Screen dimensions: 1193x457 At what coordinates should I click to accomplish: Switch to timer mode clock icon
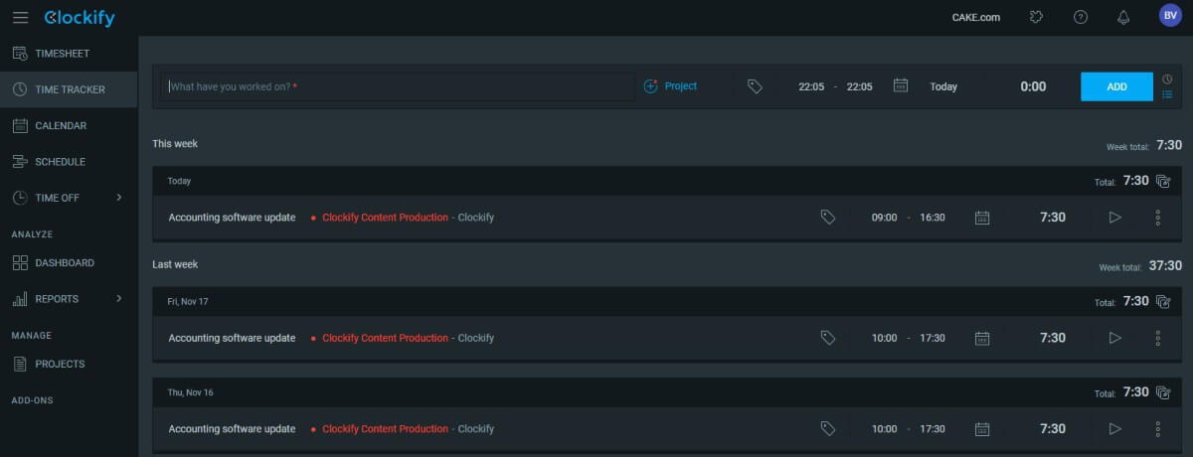coord(1167,78)
